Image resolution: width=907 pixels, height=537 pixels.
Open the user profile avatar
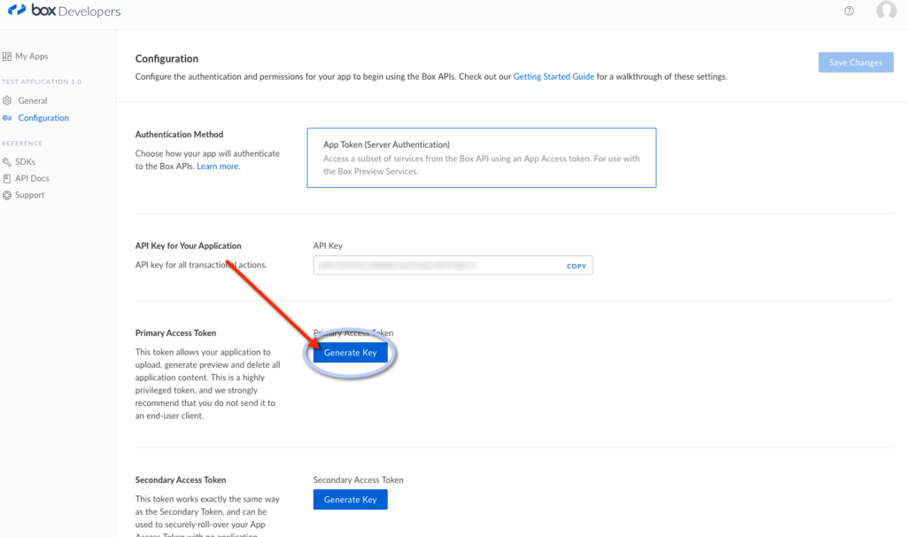point(886,11)
